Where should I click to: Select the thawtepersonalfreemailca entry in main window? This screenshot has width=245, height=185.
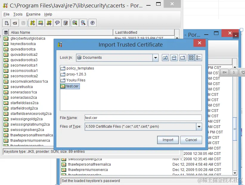pos(32,135)
